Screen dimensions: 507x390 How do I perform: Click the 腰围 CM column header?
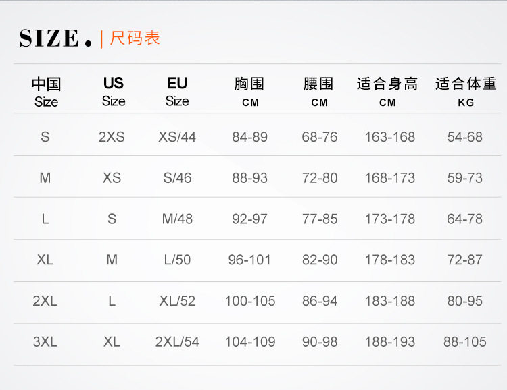319,92
